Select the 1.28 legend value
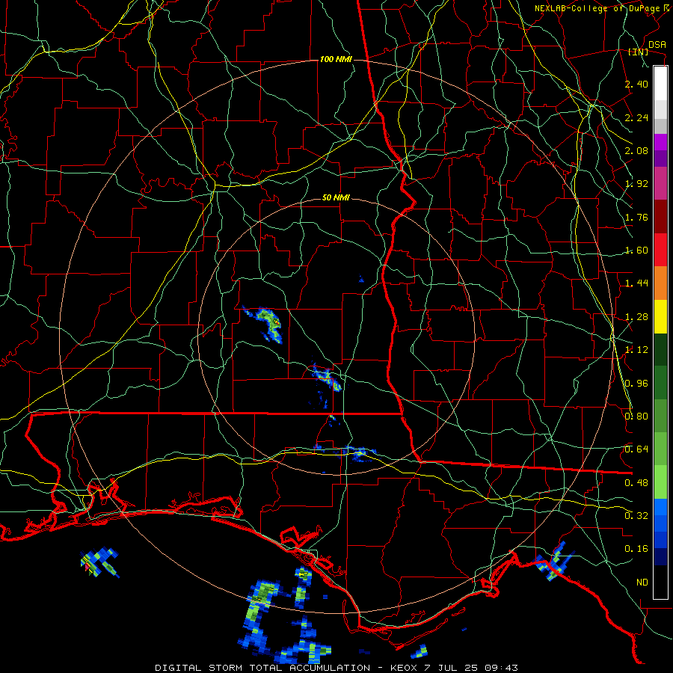673x673 pixels. tap(636, 317)
